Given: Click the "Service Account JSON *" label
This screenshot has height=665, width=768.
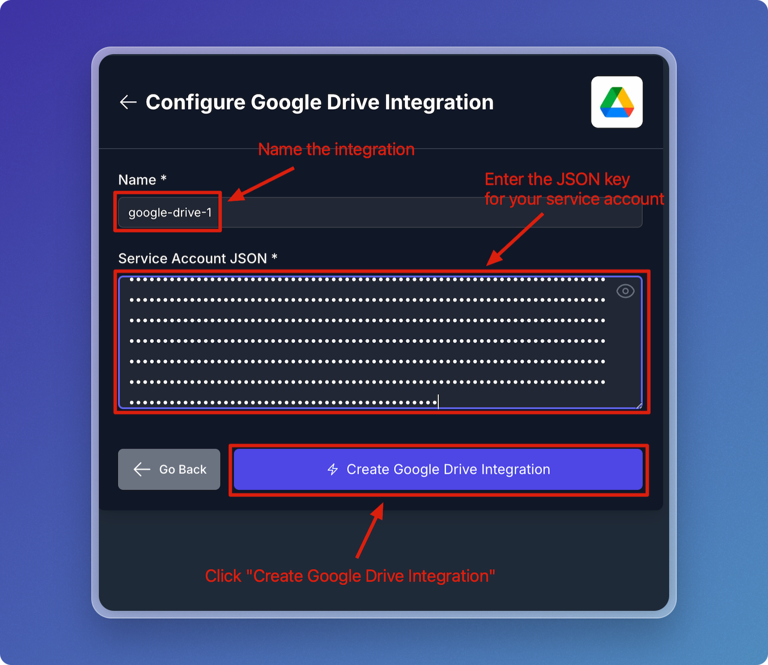Looking at the screenshot, I should click(198, 258).
